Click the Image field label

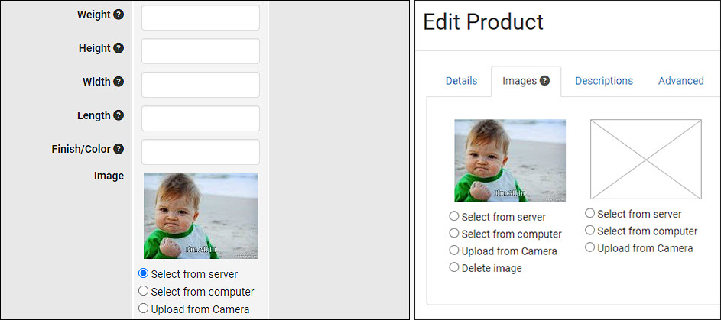(109, 176)
